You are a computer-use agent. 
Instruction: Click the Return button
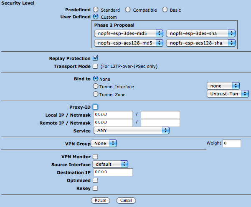[100, 200]
